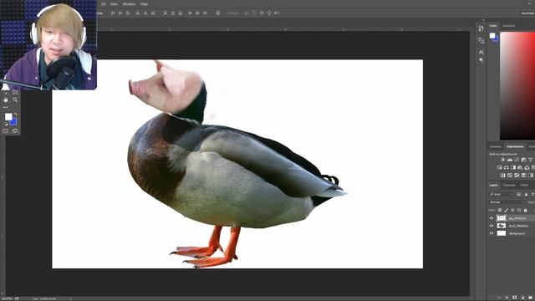The height and width of the screenshot is (301, 535).
Task: Click the zoom percentage field in status bar
Action: click(x=7, y=298)
